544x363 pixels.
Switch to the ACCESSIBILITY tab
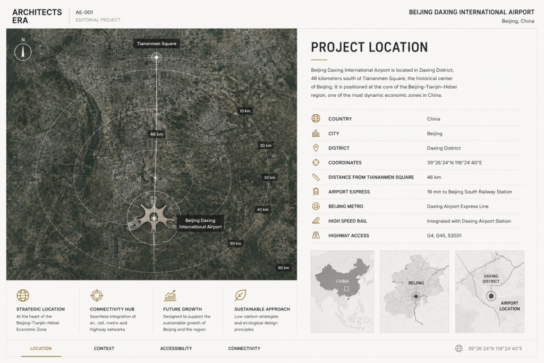pyautogui.click(x=176, y=349)
